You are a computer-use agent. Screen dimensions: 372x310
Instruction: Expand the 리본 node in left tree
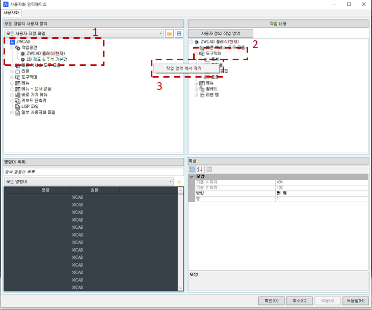(x=12, y=71)
